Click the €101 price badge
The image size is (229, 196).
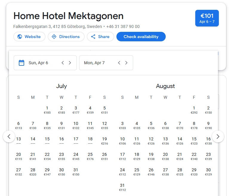pos(207,18)
